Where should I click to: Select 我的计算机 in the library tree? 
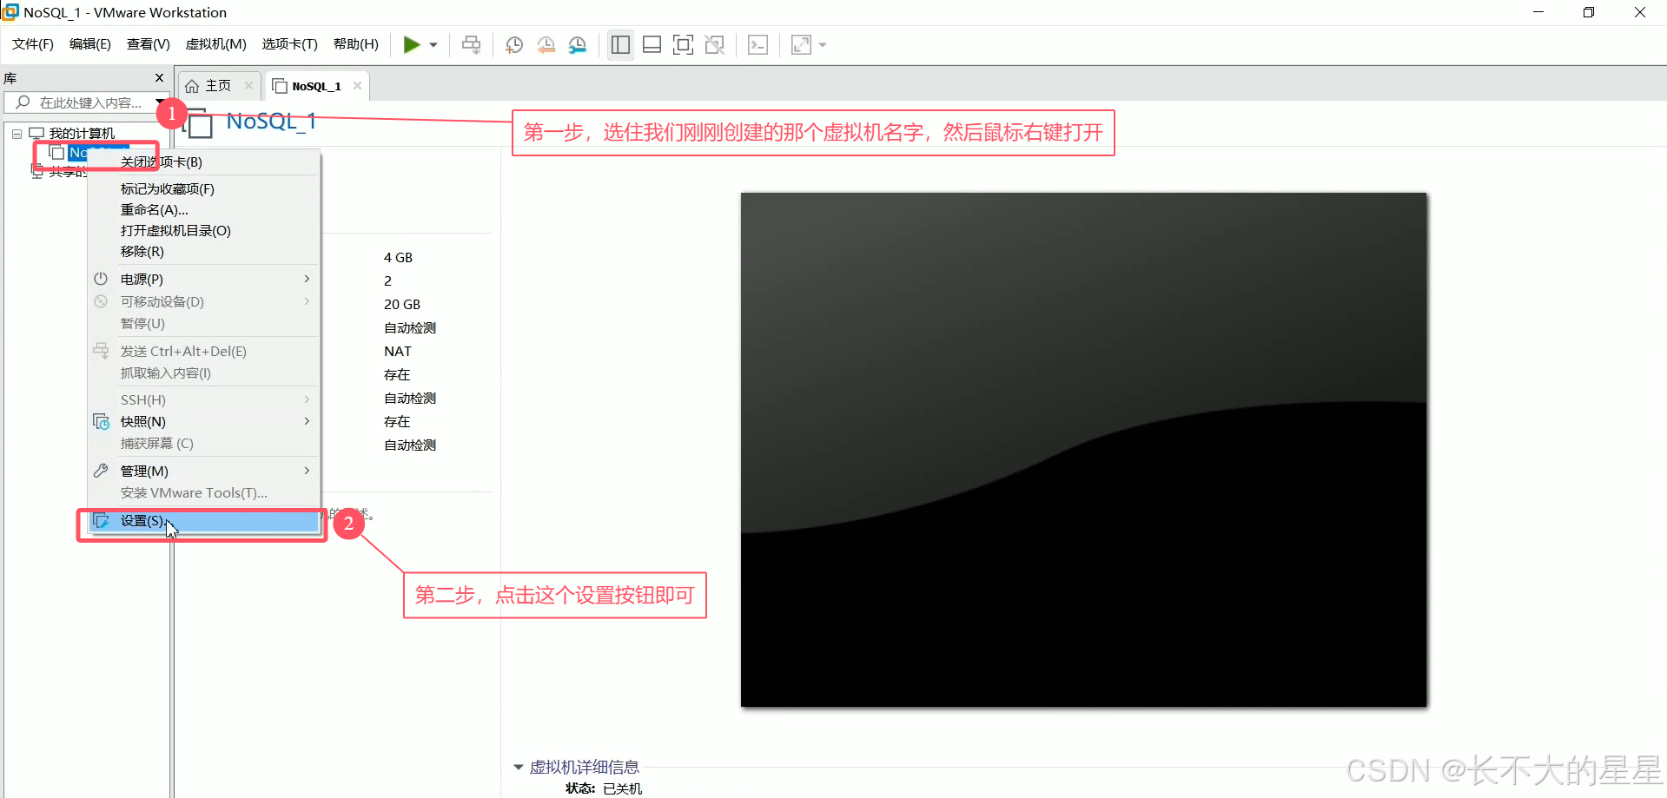coord(82,133)
